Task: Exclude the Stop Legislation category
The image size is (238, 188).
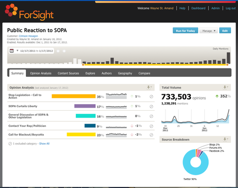Action: (x=151, y=97)
